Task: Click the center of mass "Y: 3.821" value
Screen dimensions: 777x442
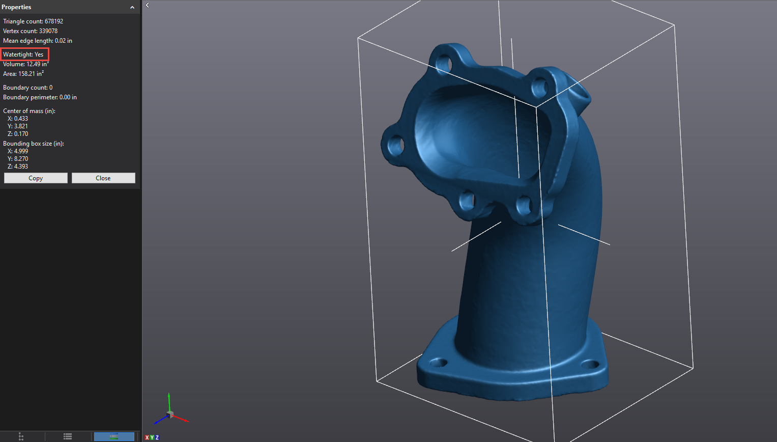Action: [x=18, y=126]
